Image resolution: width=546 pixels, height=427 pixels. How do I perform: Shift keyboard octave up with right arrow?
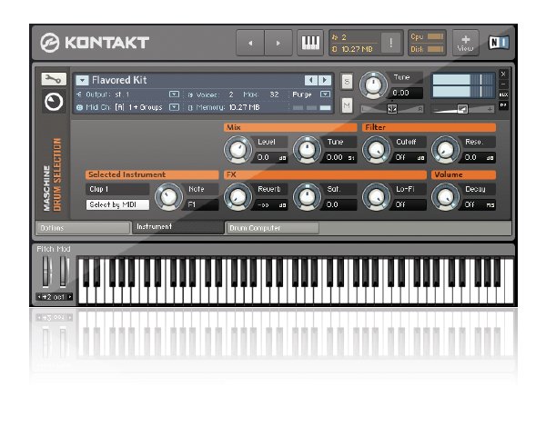(x=70, y=297)
